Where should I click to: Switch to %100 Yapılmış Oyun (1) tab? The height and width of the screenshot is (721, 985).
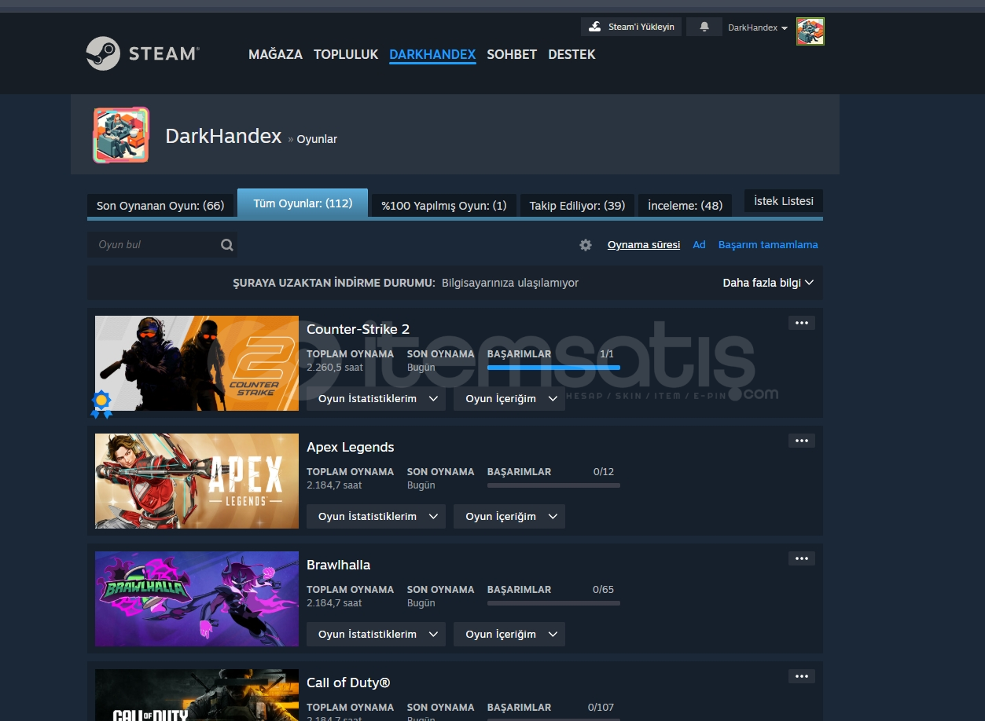(x=444, y=206)
